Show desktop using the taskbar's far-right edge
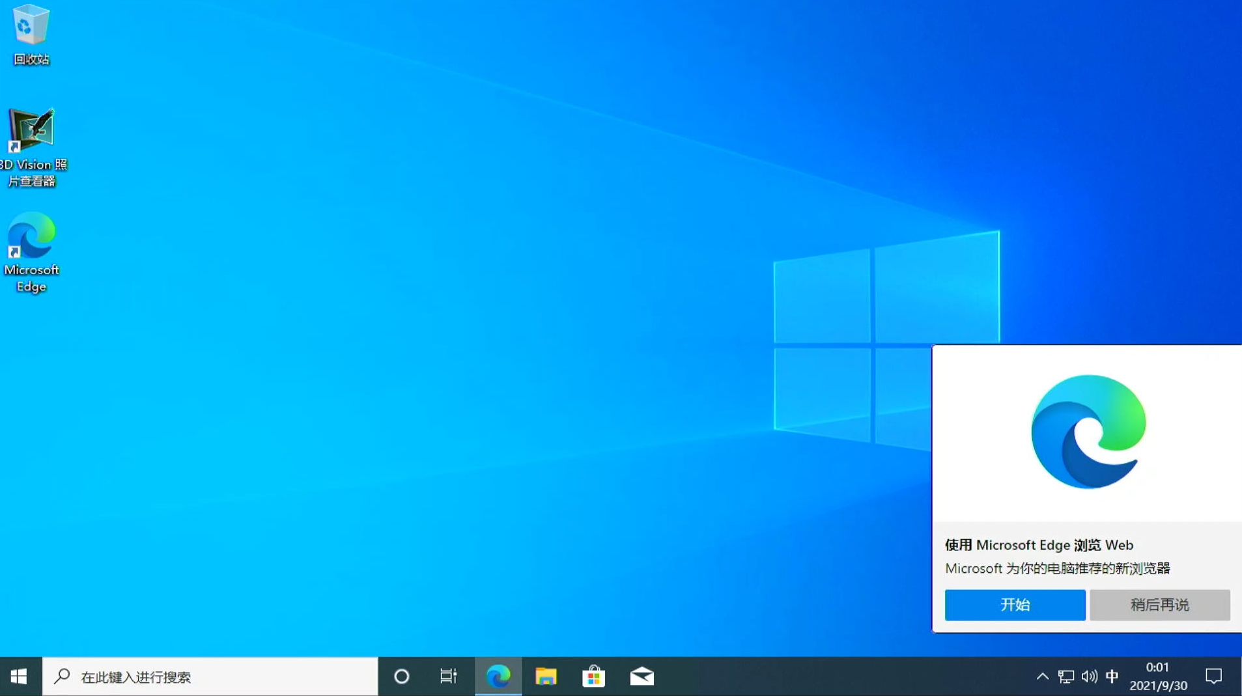 [x=1239, y=676]
